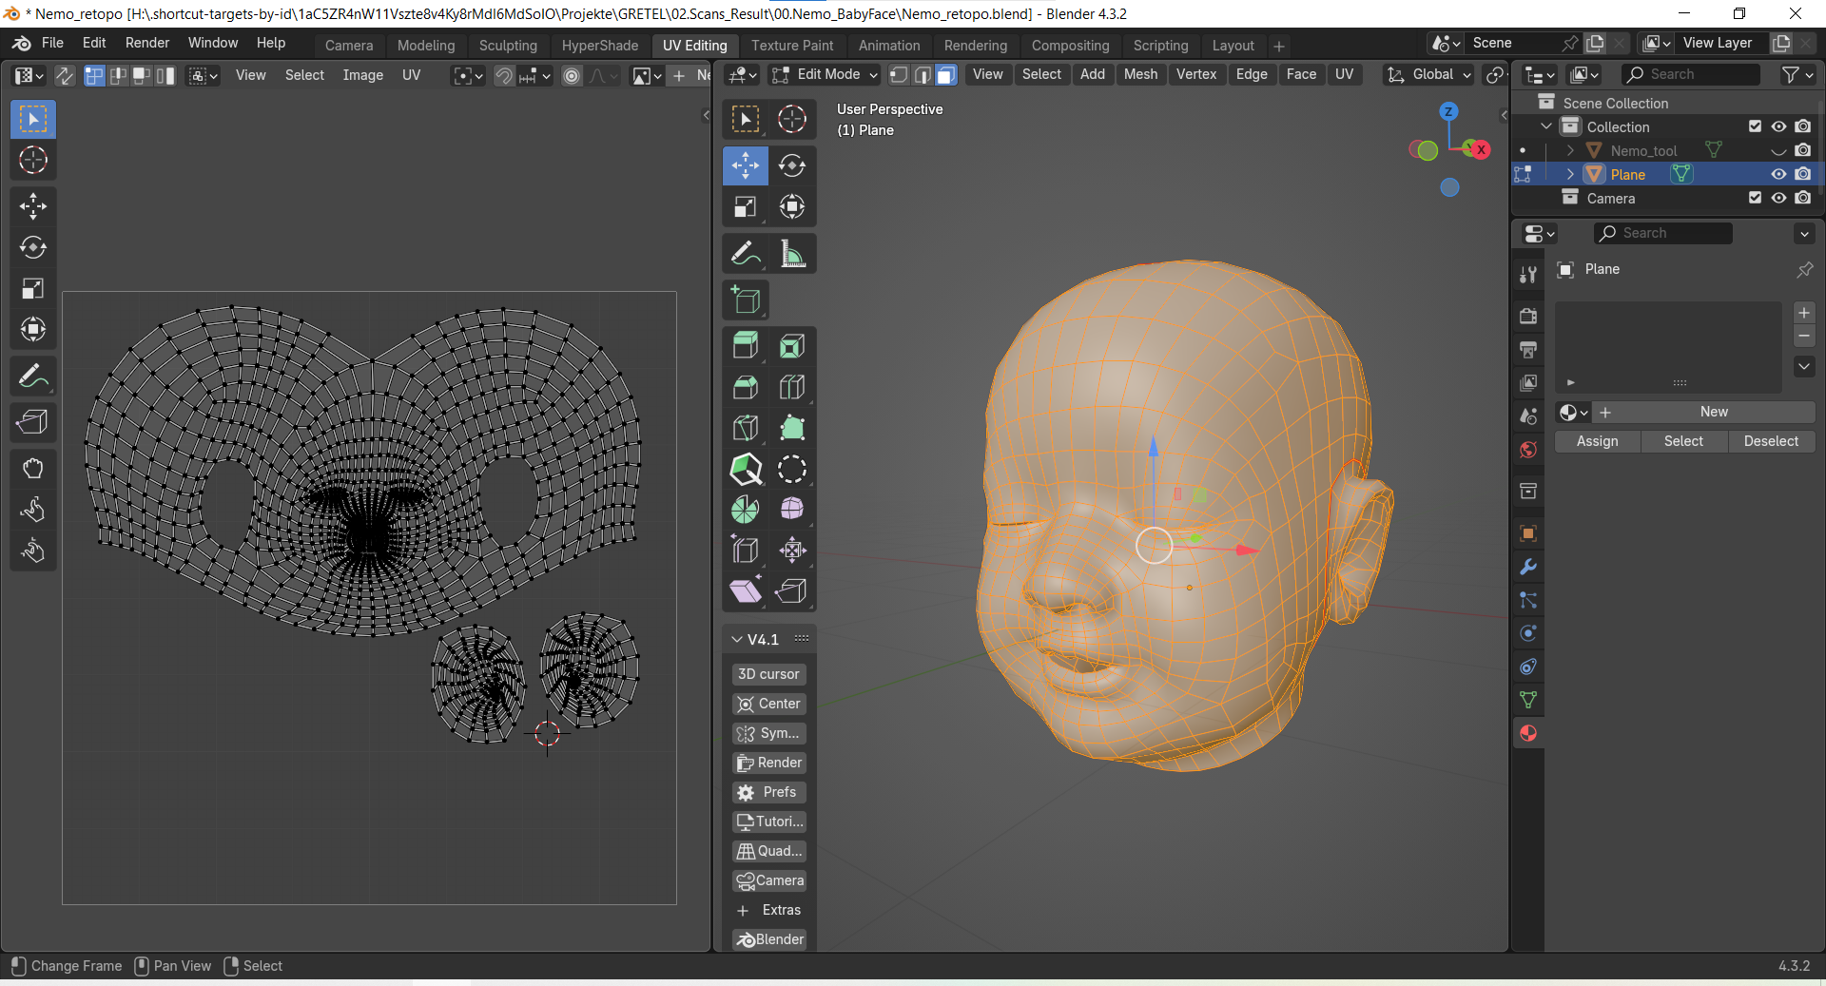The image size is (1826, 986).
Task: Select the Measure tool in 3D viewport
Action: pyautogui.click(x=792, y=254)
